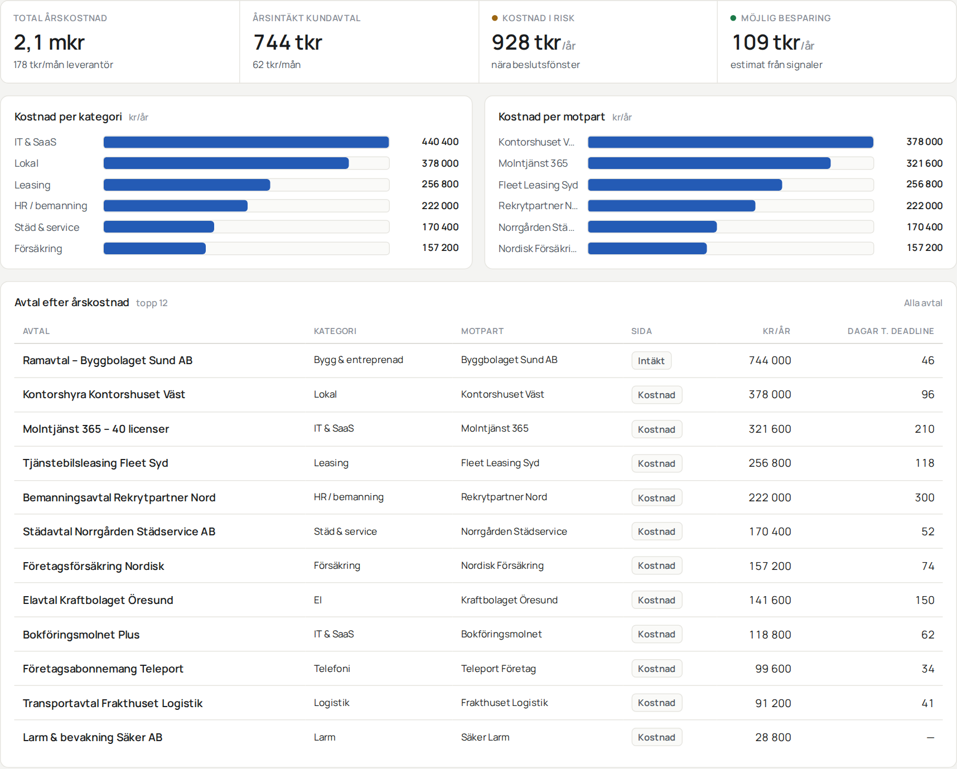This screenshot has height=769, width=957.
Task: Click Kostnad badge on Elavtal Kraftbolaget Öresund row
Action: pyautogui.click(x=657, y=600)
